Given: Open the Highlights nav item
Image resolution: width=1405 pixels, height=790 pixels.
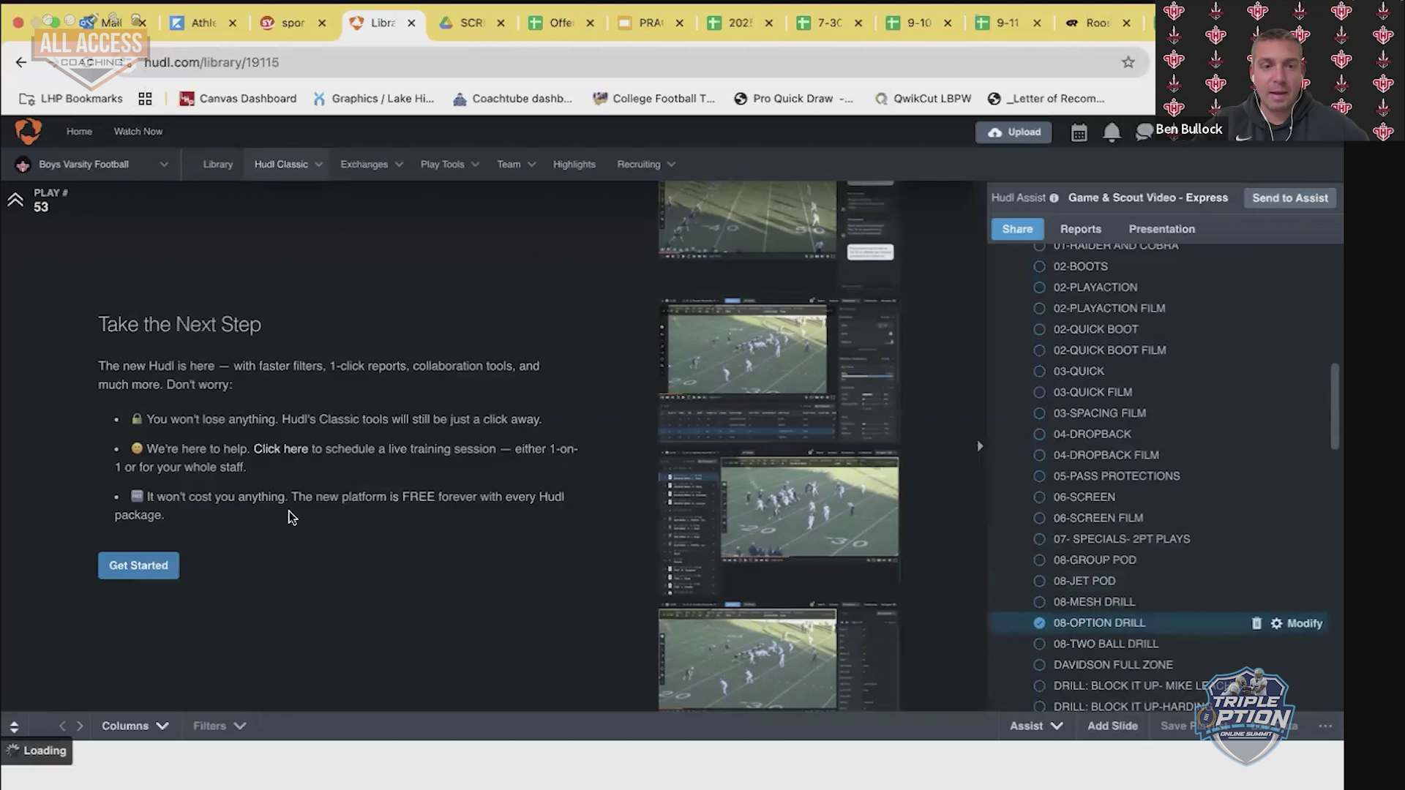Looking at the screenshot, I should [x=574, y=165].
